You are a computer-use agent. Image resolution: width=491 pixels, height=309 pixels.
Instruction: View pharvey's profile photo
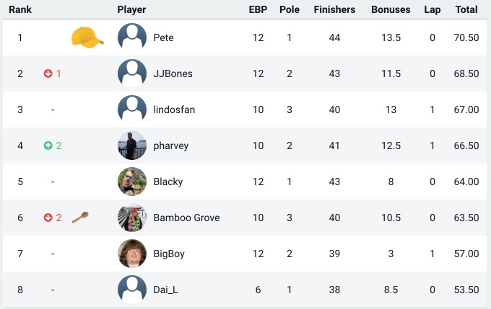pos(132,145)
